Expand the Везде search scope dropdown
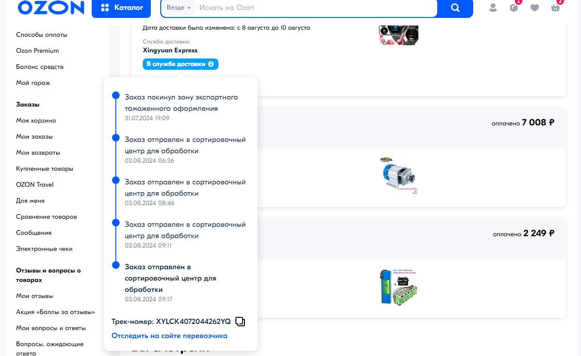This screenshot has width=581, height=356. 179,8
